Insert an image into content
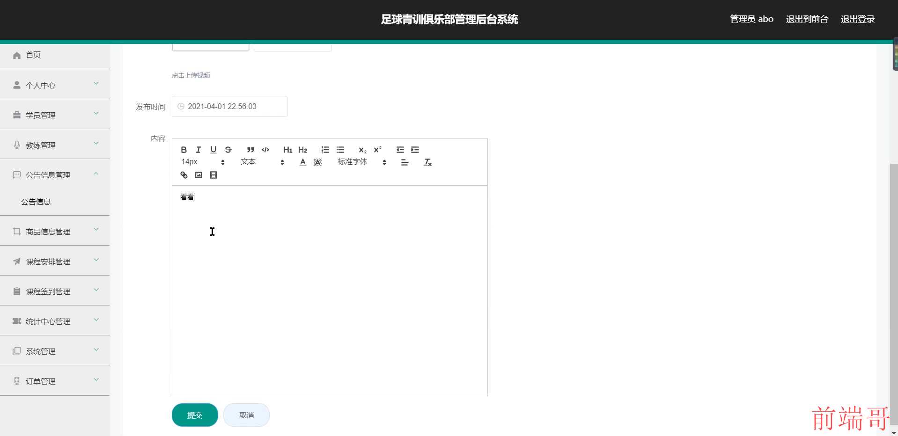 point(199,175)
